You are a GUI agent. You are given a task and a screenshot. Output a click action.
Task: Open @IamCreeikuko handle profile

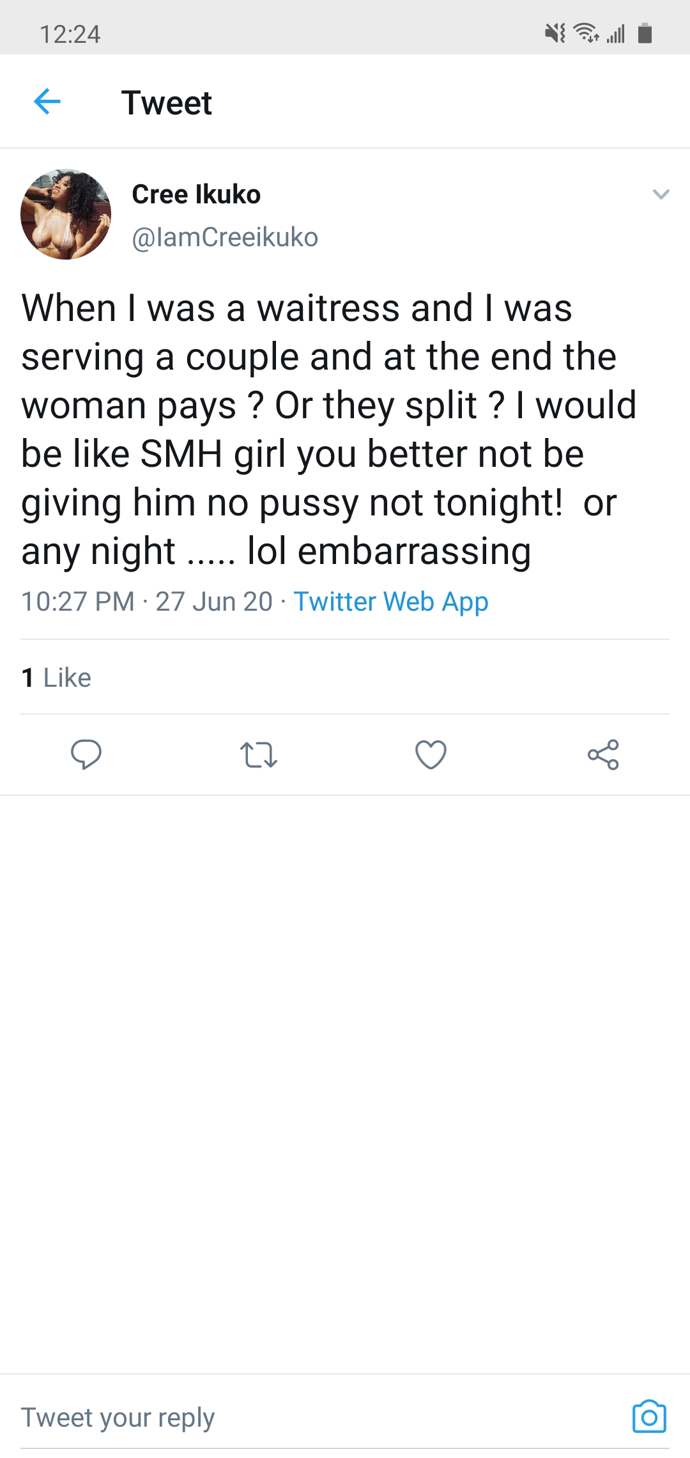[x=225, y=237]
